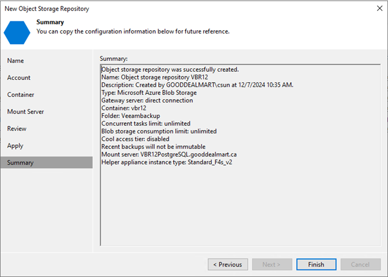This screenshot has width=388, height=277.
Task: Click the 'Container: vbr12' summary line
Action: coord(124,108)
